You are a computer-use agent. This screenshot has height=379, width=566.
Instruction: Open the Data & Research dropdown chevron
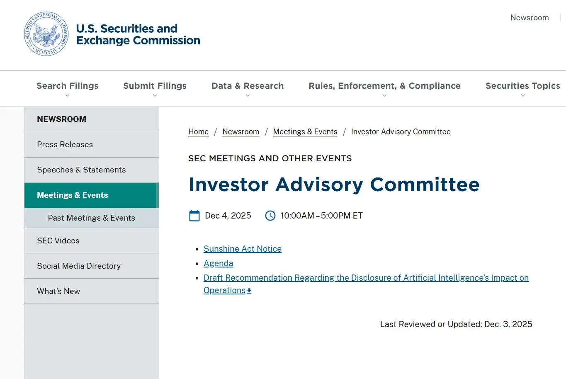click(x=248, y=96)
